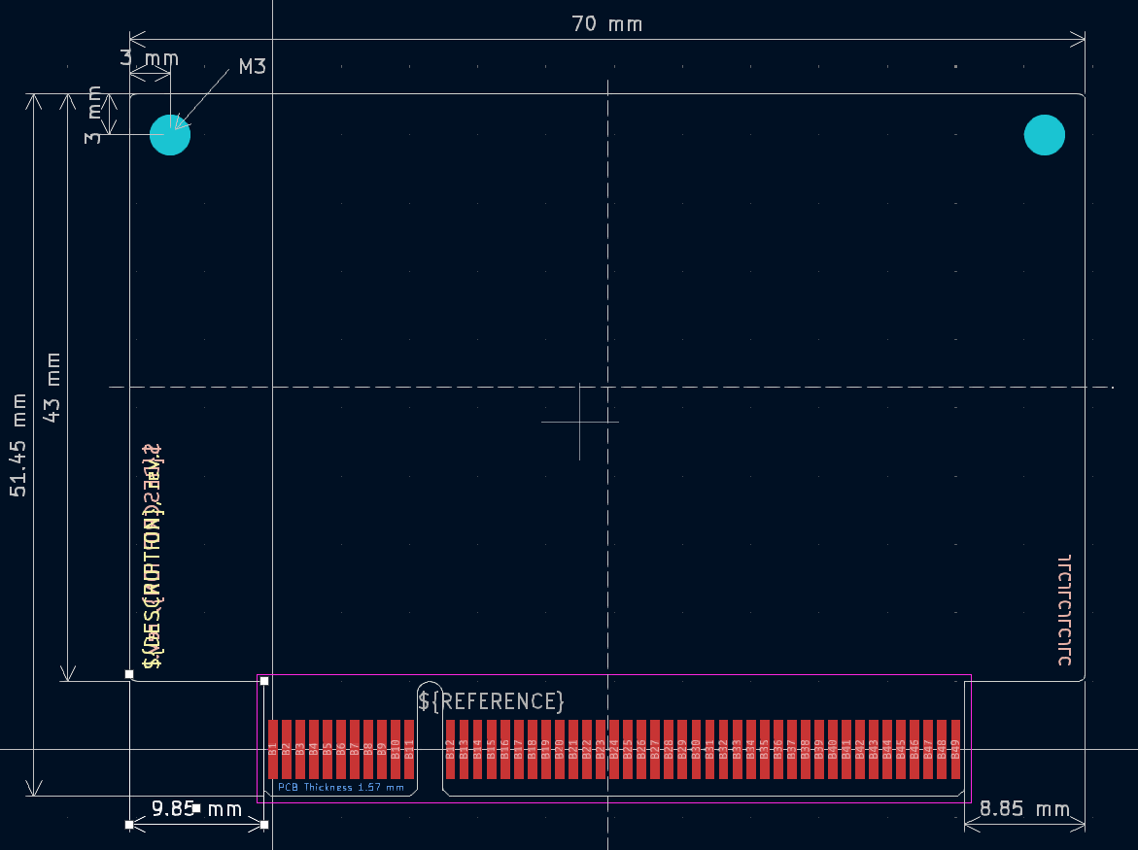
Task: Click edge connector pad B30
Action: click(696, 749)
